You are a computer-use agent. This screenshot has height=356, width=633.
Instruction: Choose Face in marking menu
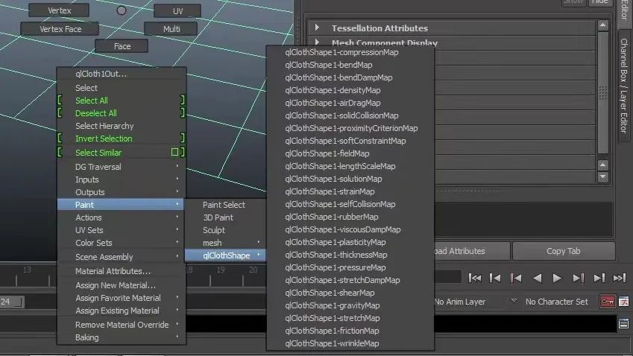(x=122, y=46)
